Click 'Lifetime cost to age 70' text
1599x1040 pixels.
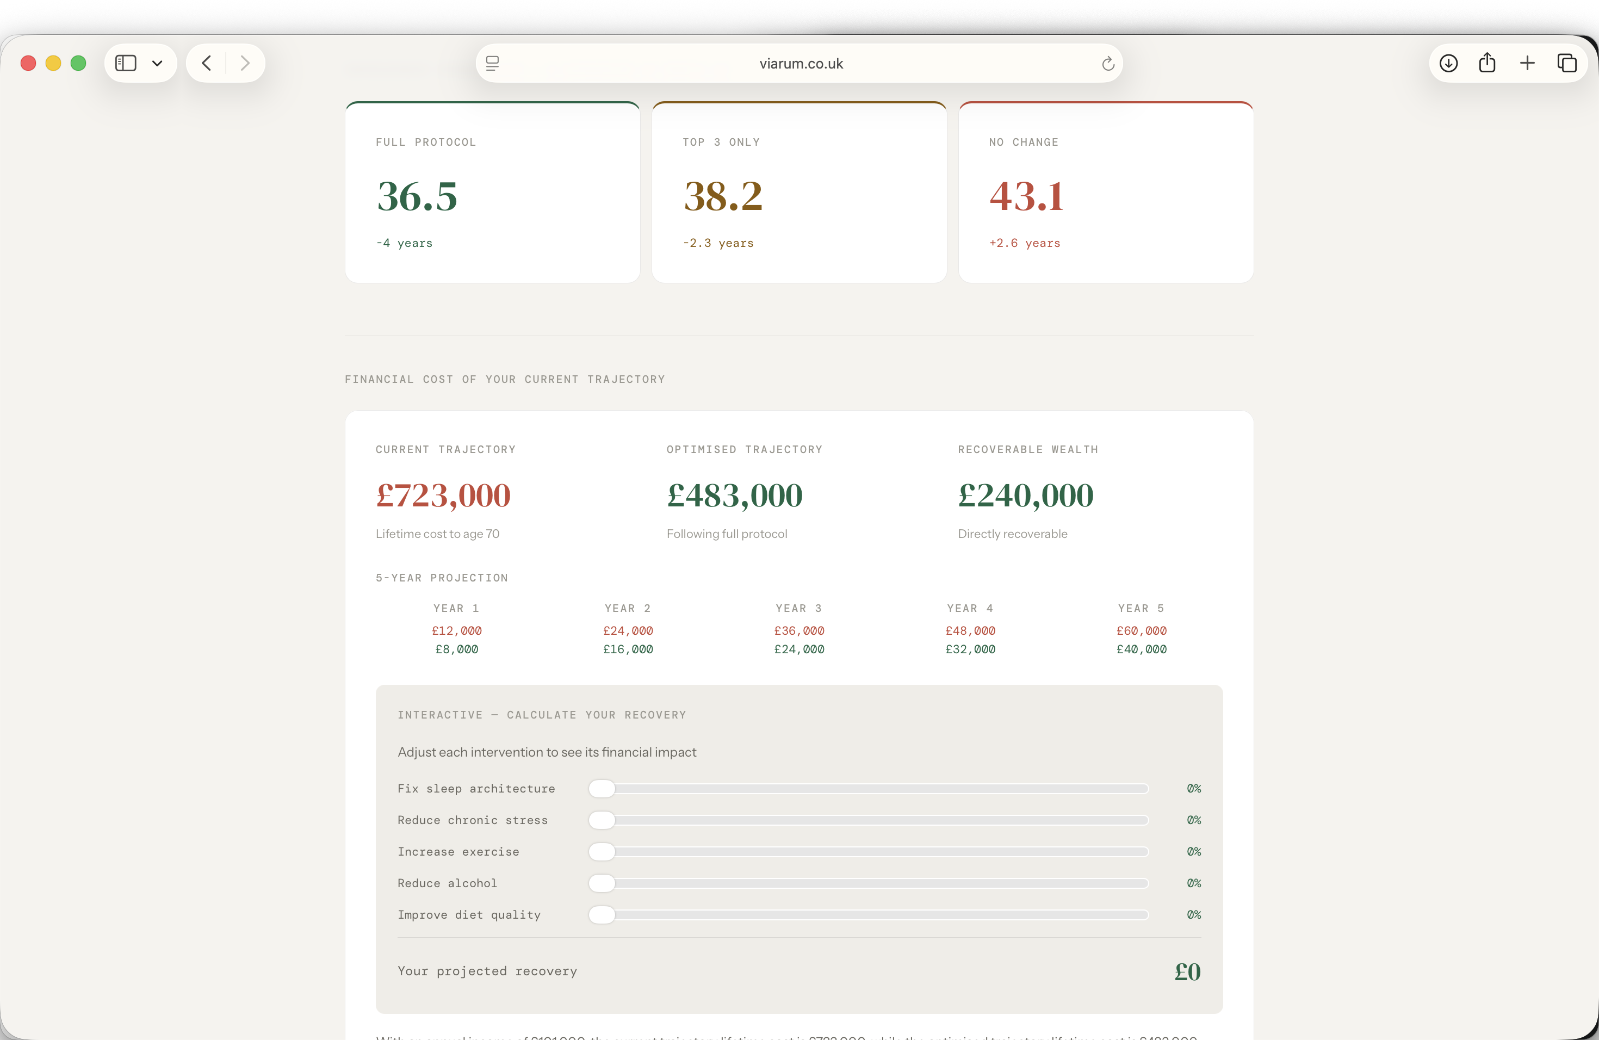(x=437, y=534)
